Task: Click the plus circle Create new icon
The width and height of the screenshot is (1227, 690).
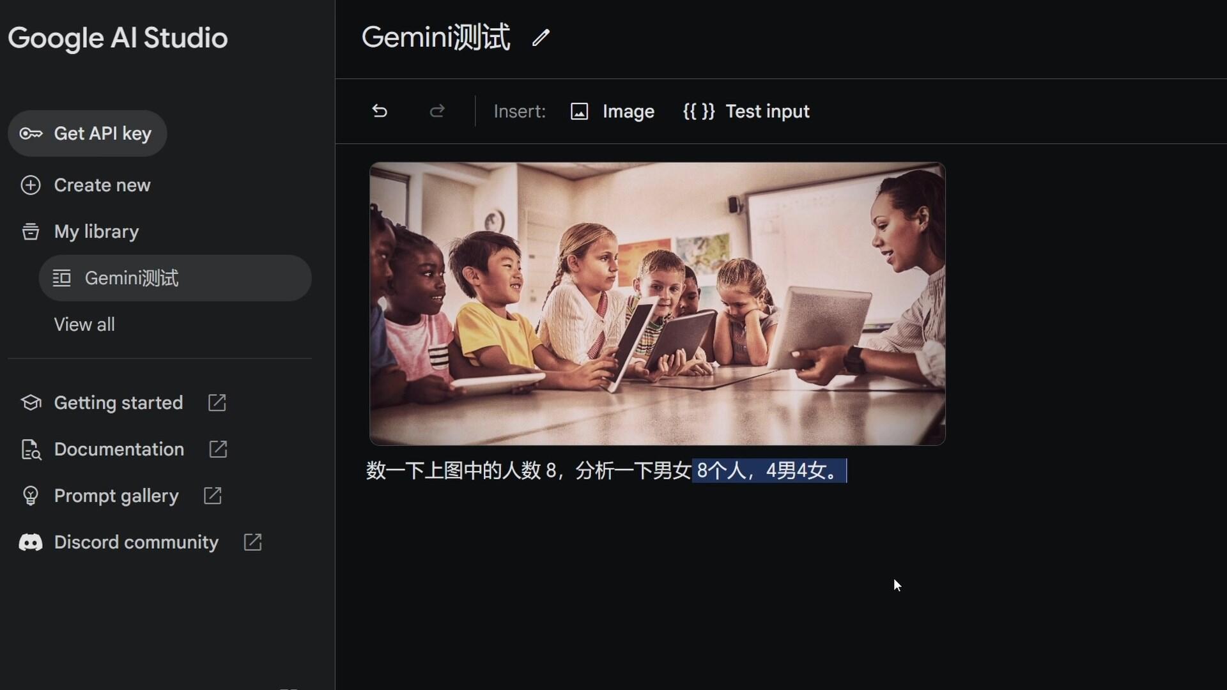Action: (x=31, y=185)
